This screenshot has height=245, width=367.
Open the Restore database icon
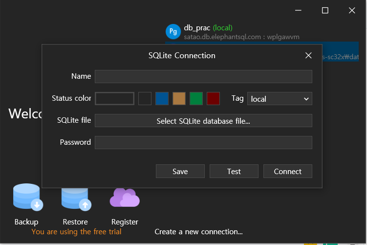(x=76, y=199)
